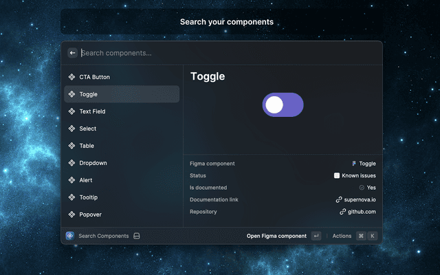This screenshot has width=440, height=275.
Task: Click the Figma component Toggle value
Action: 364,164
